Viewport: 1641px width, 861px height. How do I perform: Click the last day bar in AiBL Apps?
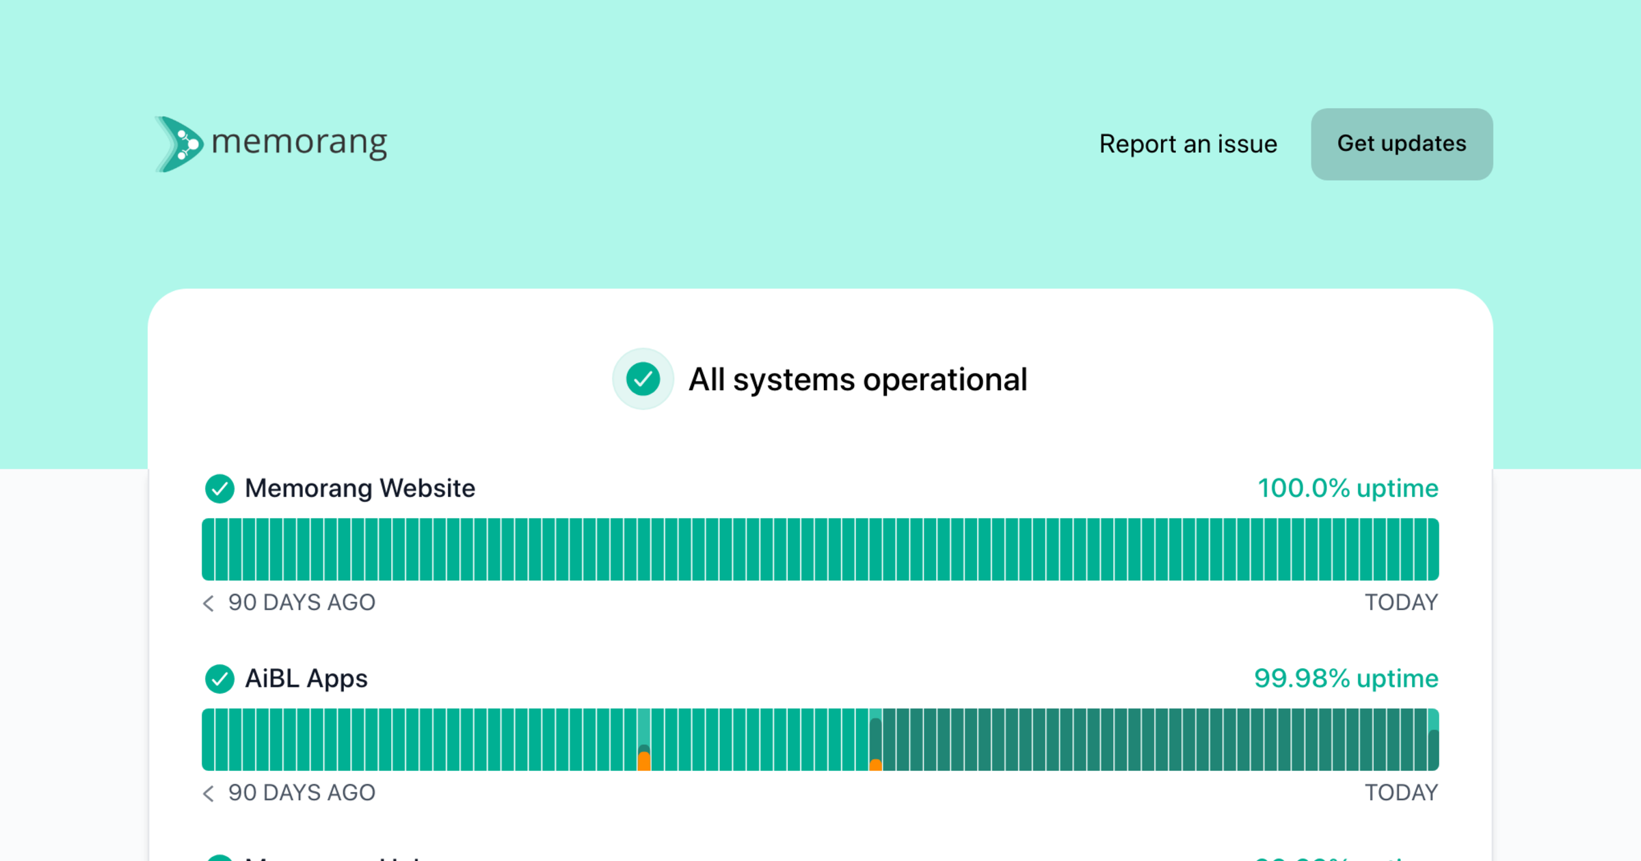pyautogui.click(x=1433, y=740)
